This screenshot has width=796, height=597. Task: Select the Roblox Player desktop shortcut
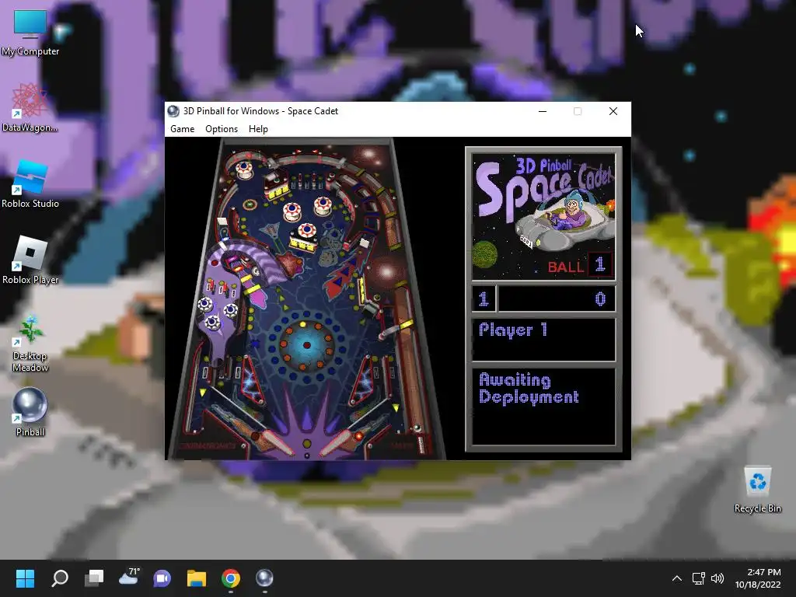tap(30, 260)
